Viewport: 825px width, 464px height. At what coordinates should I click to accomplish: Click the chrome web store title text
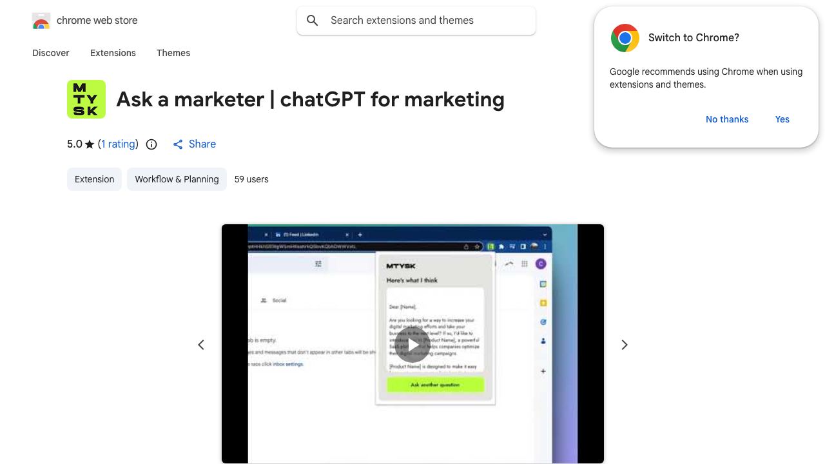pyautogui.click(x=97, y=21)
